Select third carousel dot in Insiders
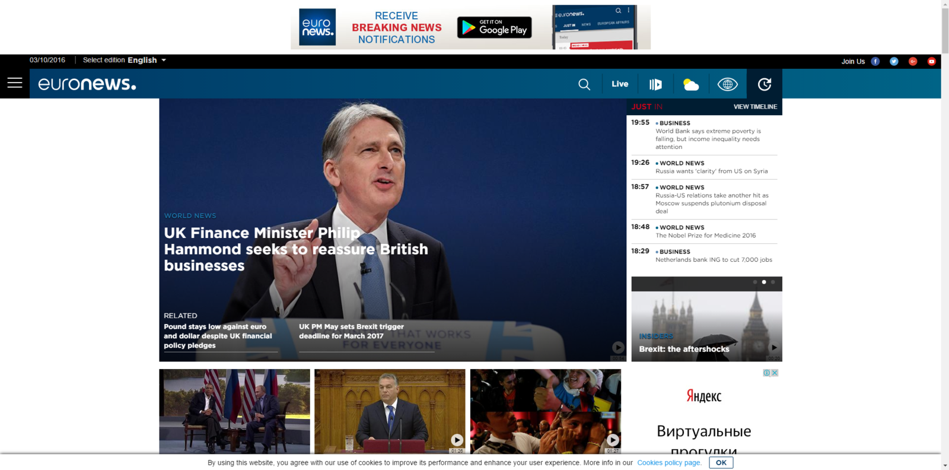Screen dimensions: 949x470 [773, 282]
